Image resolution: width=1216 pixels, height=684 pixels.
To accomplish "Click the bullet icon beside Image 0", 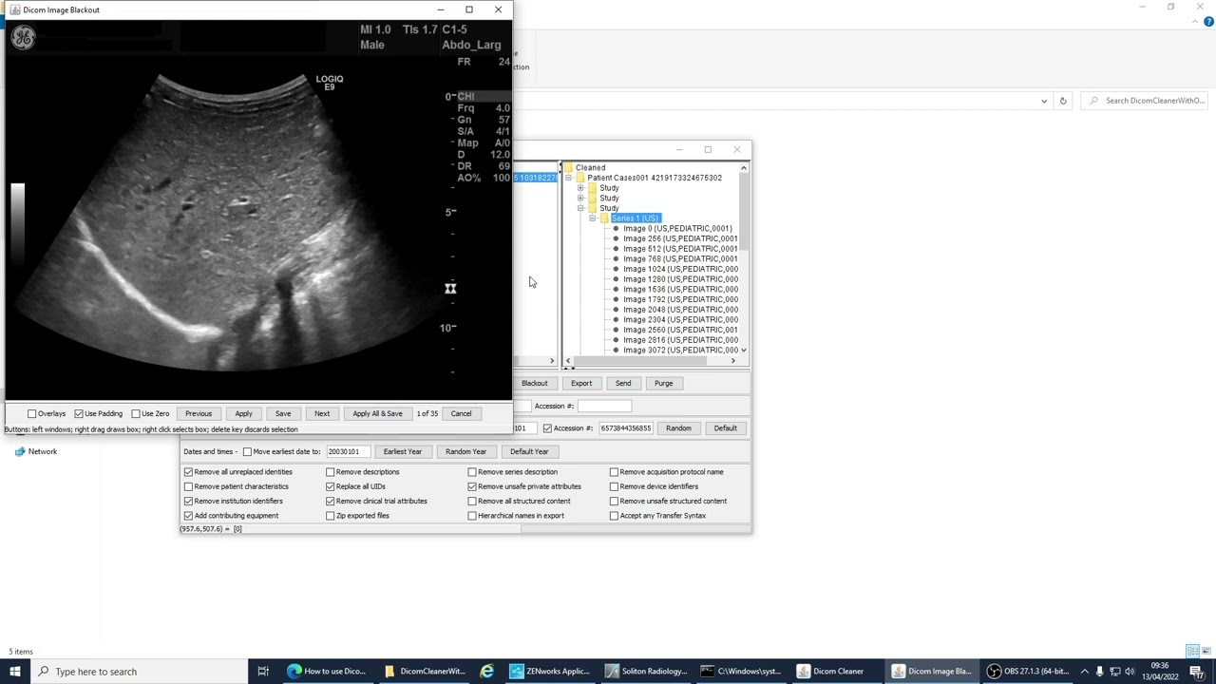I will click(x=616, y=229).
